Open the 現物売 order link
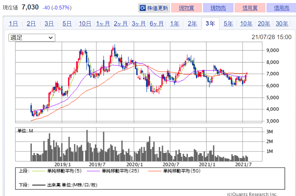This screenshot has width=296, height=196. 218,8
